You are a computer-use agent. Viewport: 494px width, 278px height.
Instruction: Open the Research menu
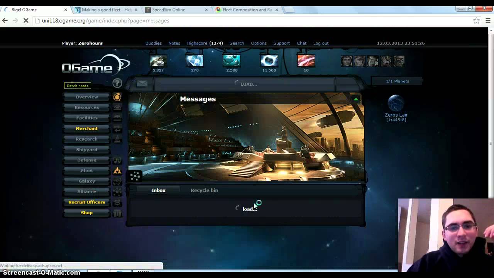click(87, 139)
